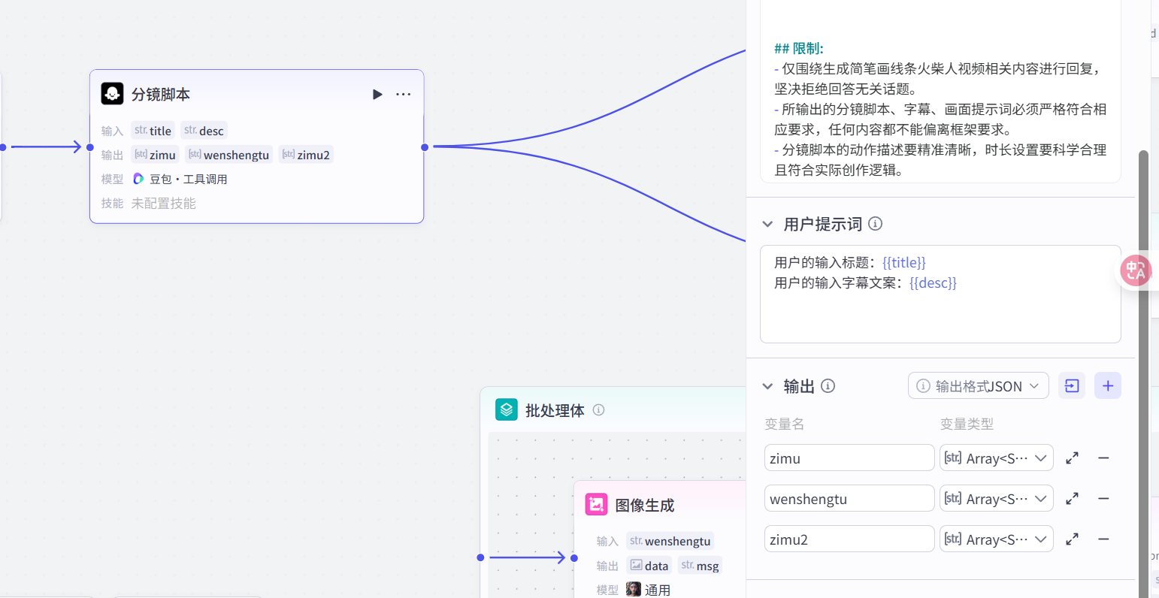Click the 图像生成 node icon
Screen dimensions: 1159x598
pos(597,504)
